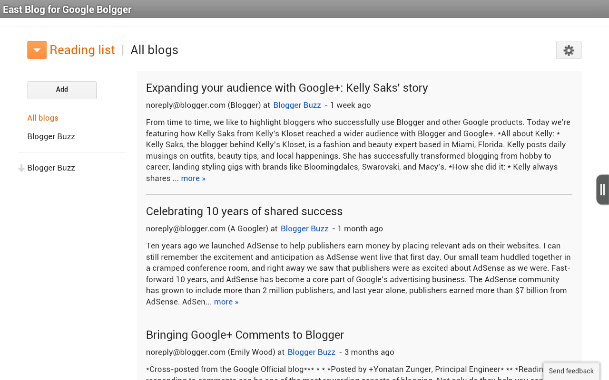Select All blogs in the sidebar
The height and width of the screenshot is (380, 609).
[43, 118]
